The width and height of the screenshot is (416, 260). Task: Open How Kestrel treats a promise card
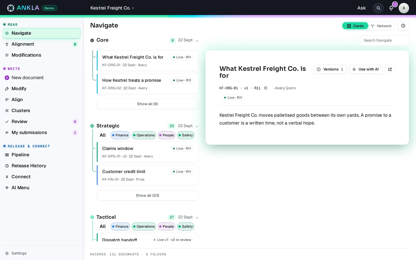click(x=147, y=84)
